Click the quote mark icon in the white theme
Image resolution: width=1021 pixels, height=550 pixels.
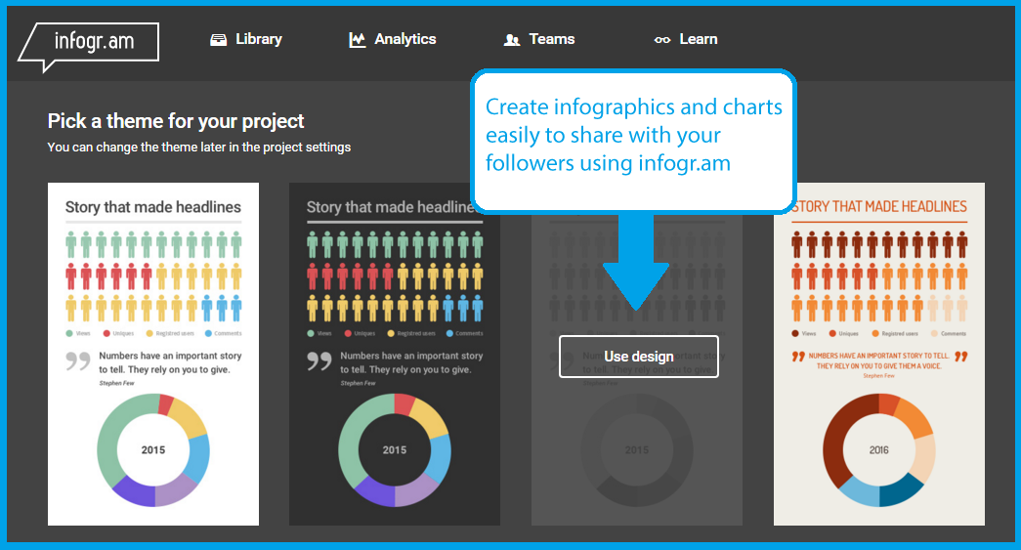tap(78, 361)
